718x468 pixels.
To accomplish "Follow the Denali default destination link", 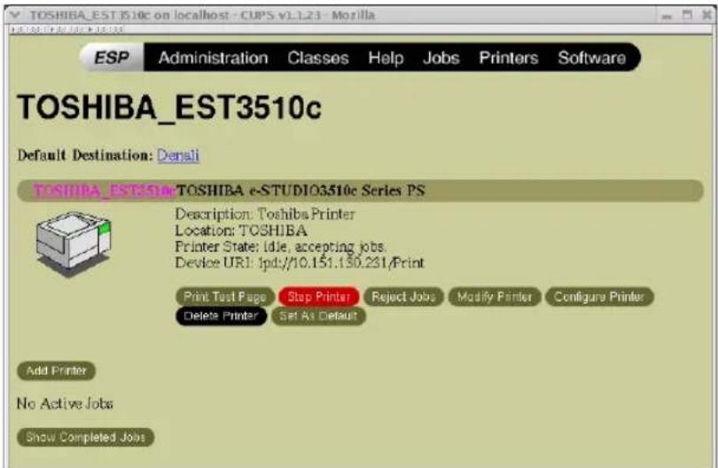I will coord(178,155).
